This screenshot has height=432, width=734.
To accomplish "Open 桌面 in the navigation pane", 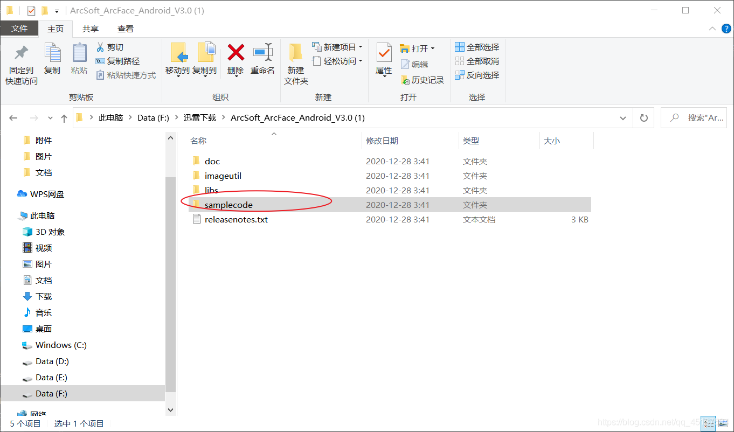I will 37,329.
